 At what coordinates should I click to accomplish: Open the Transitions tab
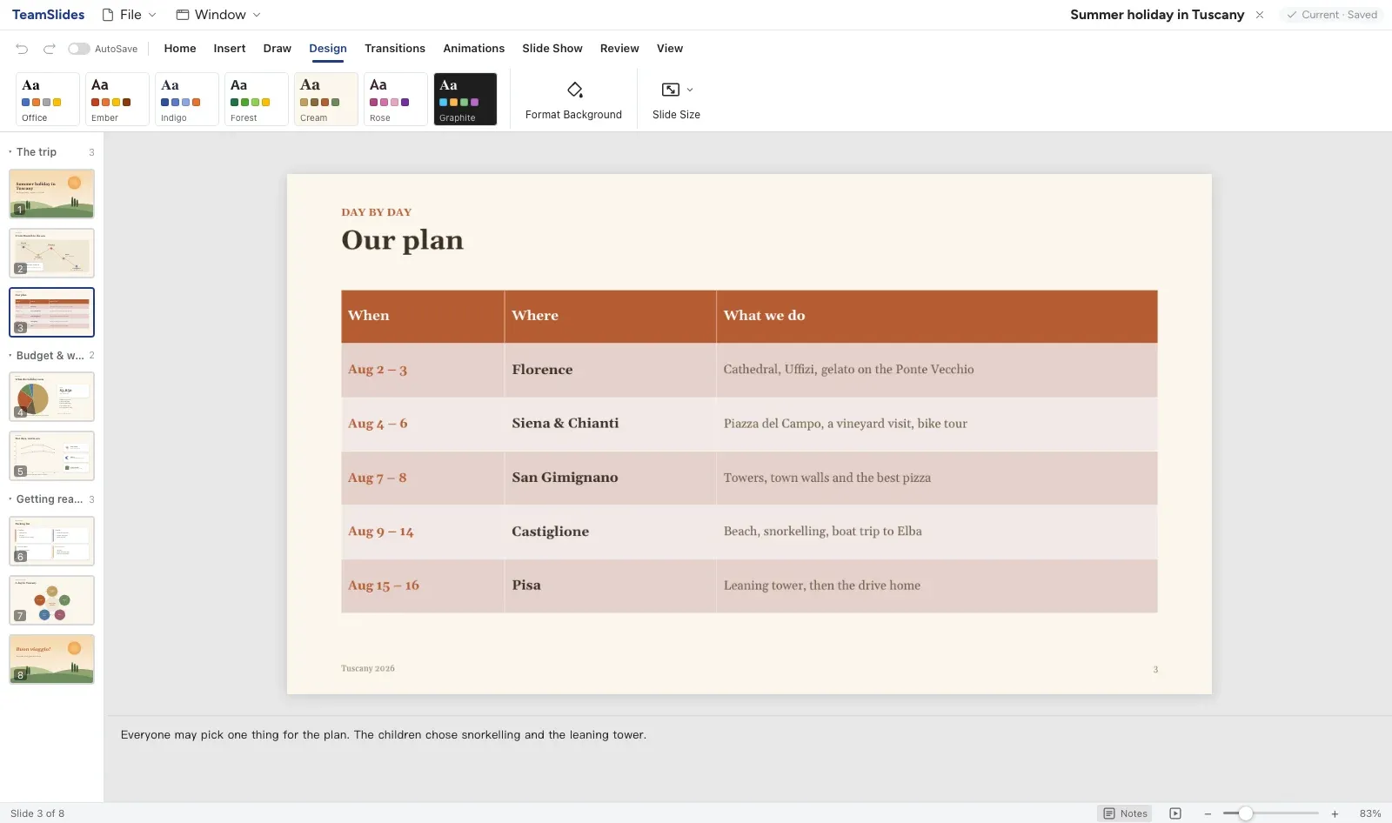pyautogui.click(x=395, y=49)
